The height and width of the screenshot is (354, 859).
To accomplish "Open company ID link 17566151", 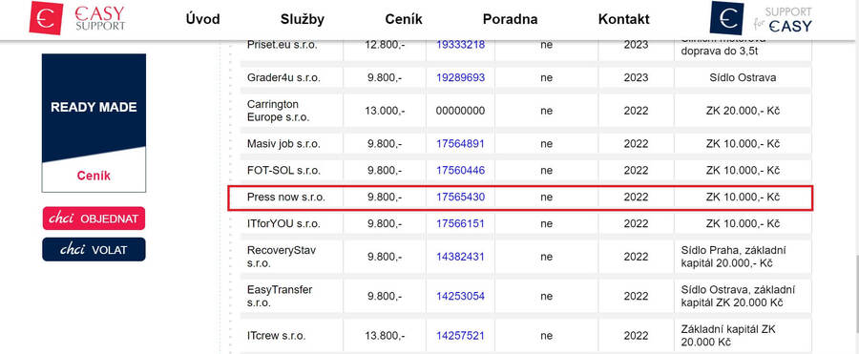I will (x=460, y=223).
